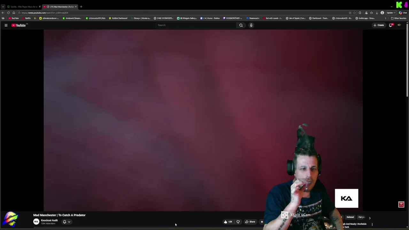
Task: Open the Update menu button
Action: point(392,13)
